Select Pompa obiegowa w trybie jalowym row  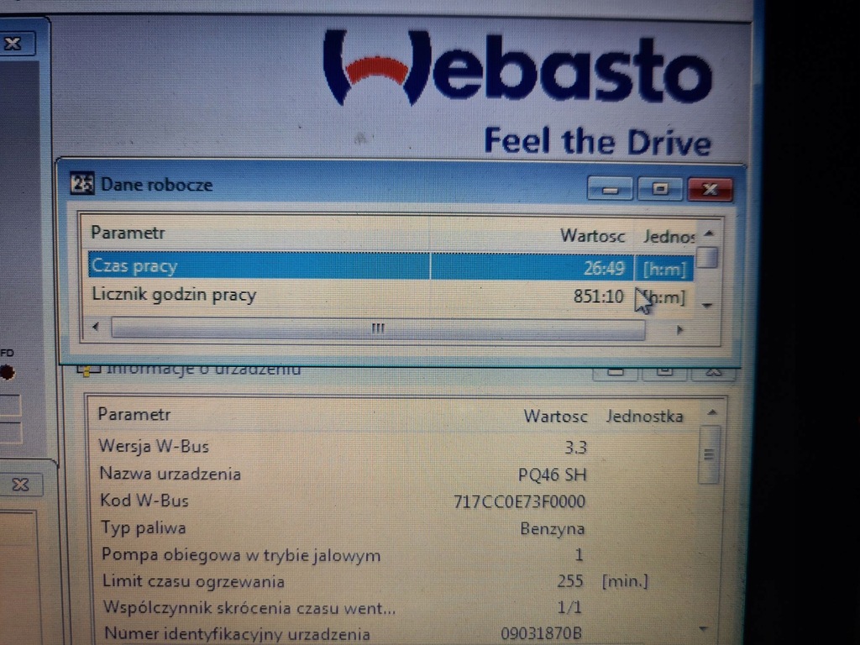[x=395, y=555]
